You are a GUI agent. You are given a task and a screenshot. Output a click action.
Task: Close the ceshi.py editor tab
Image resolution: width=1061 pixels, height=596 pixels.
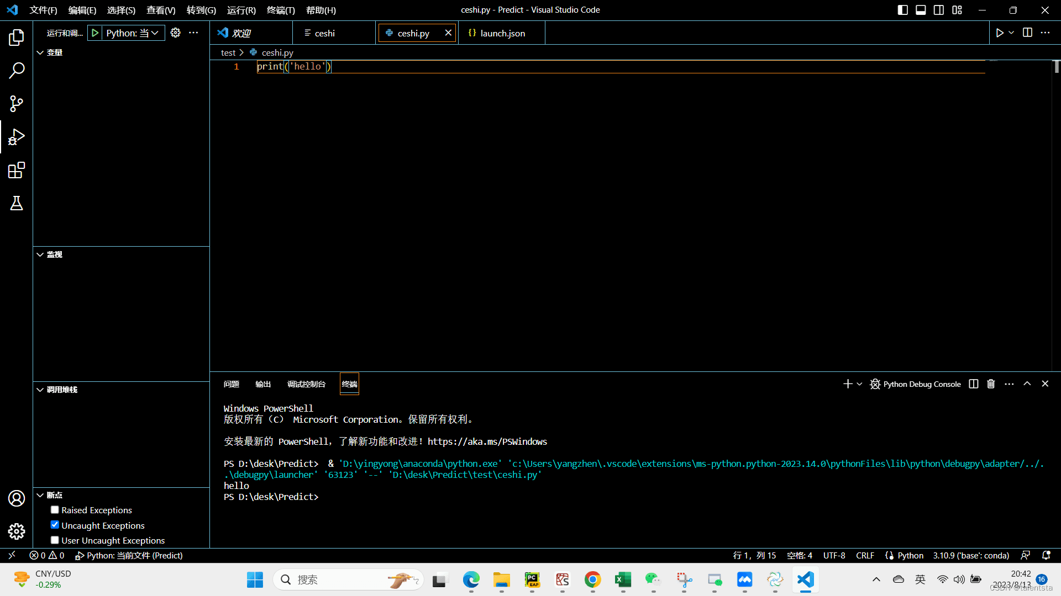[x=448, y=33]
